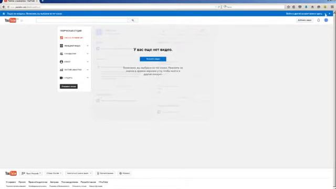Open the notifications bell
This screenshot has width=336, height=189.
319,20
